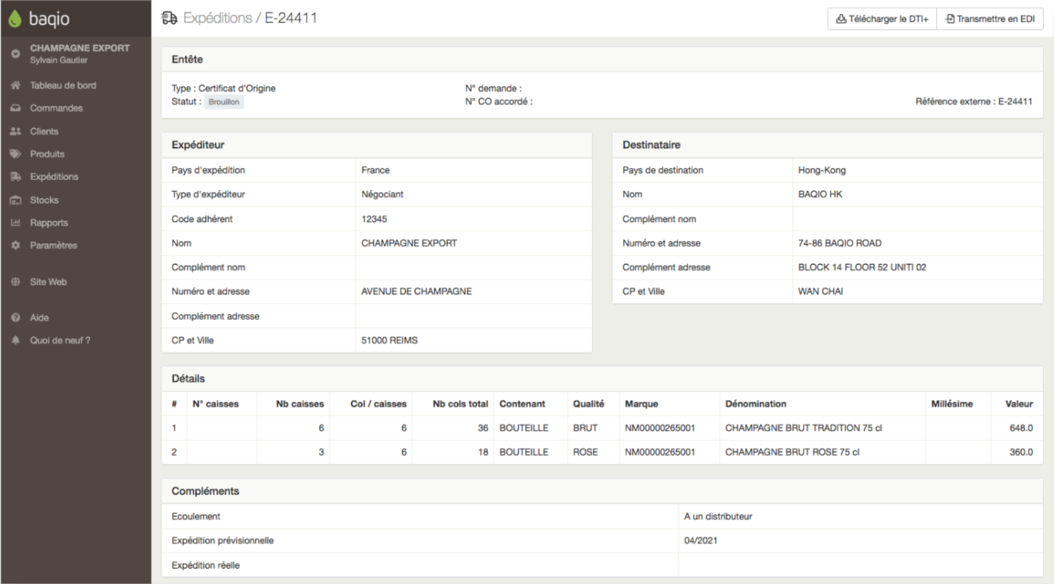Click the WAN CHAI city value

coord(820,291)
